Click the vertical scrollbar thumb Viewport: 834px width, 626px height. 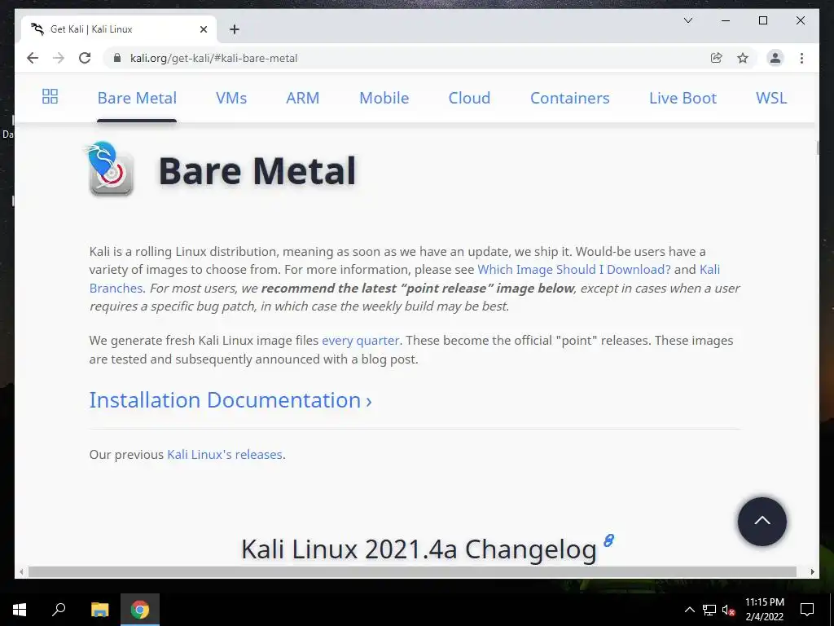(x=818, y=148)
